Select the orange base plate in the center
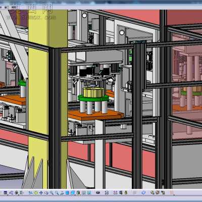202x202 pixels. tap(95, 116)
